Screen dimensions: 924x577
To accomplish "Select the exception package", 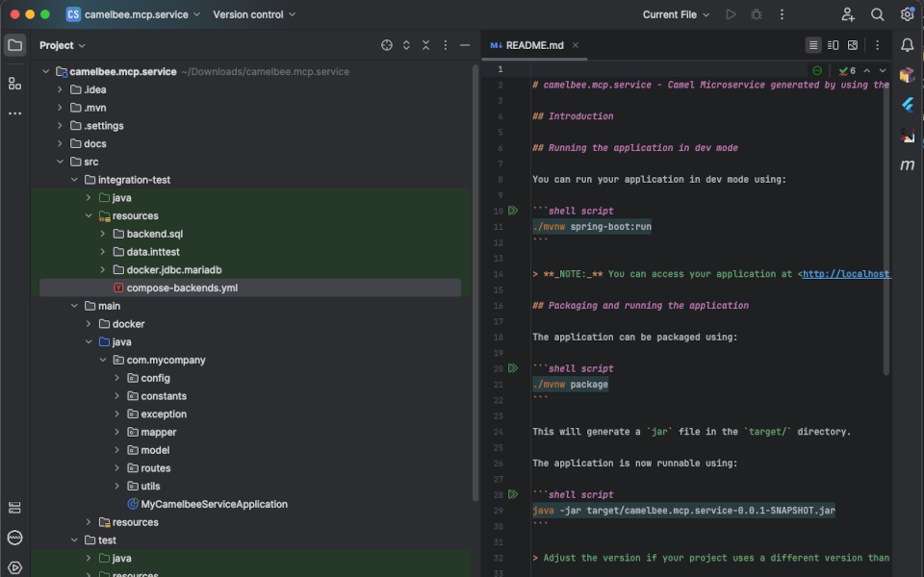I will (x=164, y=414).
